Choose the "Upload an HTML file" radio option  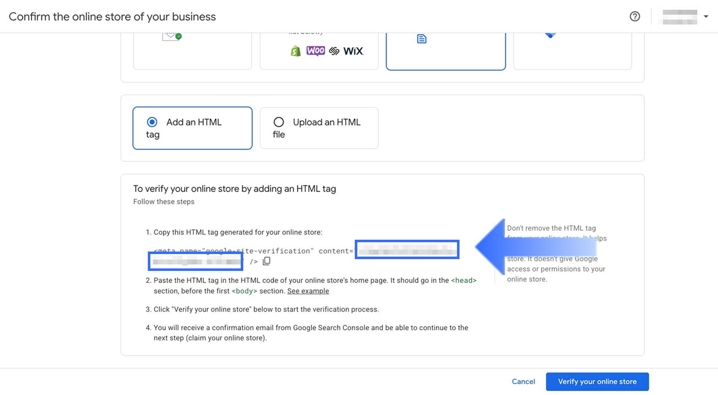coord(279,122)
